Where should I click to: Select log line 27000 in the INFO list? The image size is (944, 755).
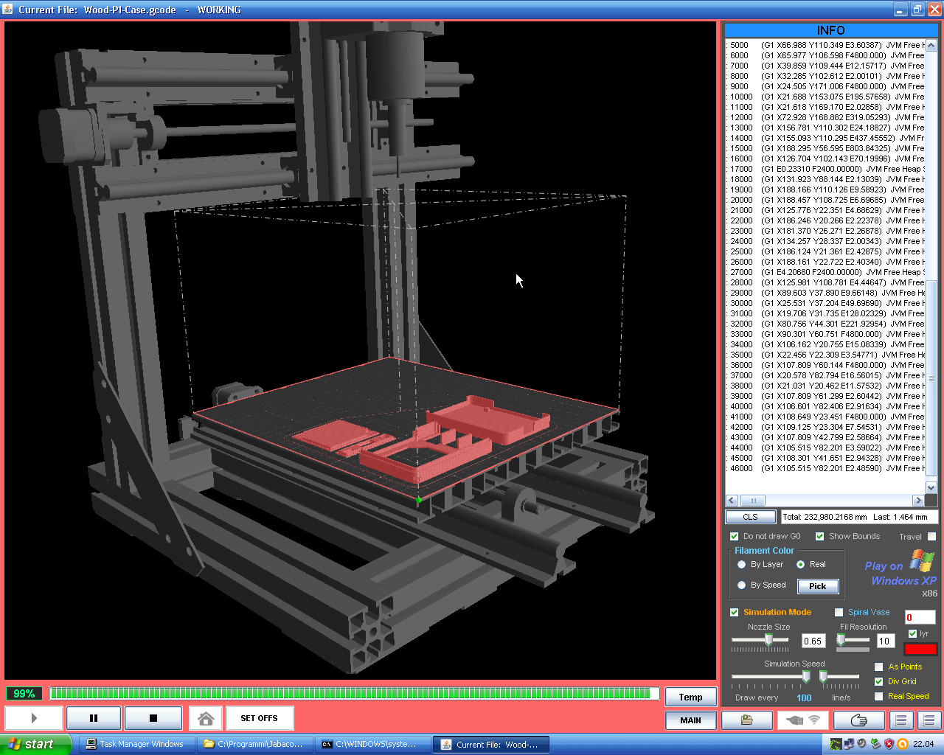(x=825, y=272)
